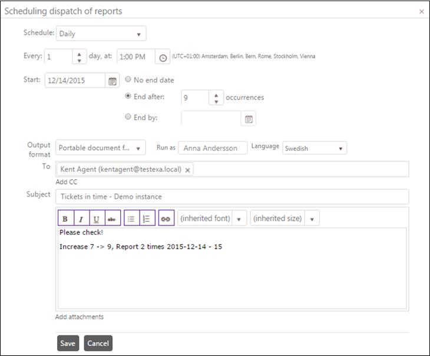This screenshot has height=356, width=430.
Task: Open the Start date calendar picker
Action: point(113,81)
